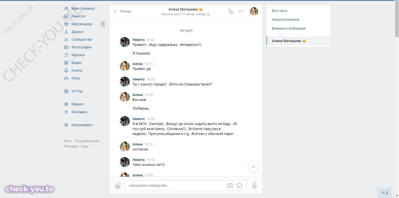Select the message 'Привет)...Ищу содержанку...Интересно?)'

[x=167, y=45]
